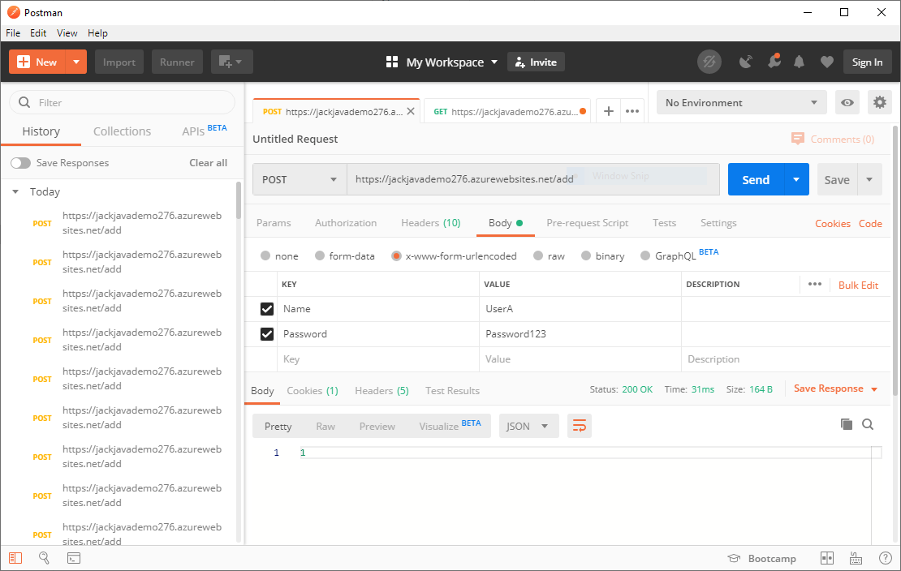Click the search icon in Filter box
Screen dimensions: 901x571
point(24,102)
